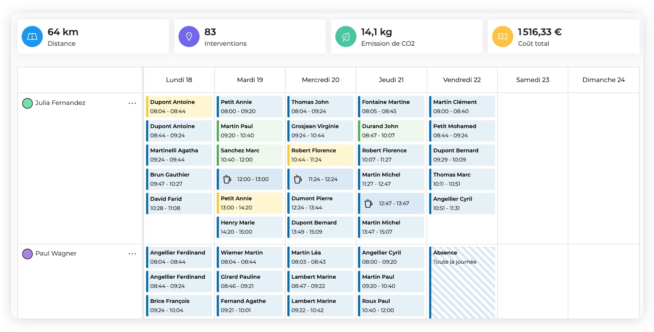Click the leaf icon on Emission de CO2 card
654x332 pixels.
click(345, 36)
